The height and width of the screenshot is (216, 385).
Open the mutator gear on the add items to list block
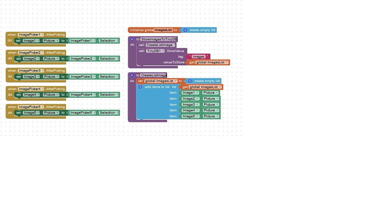(141, 87)
